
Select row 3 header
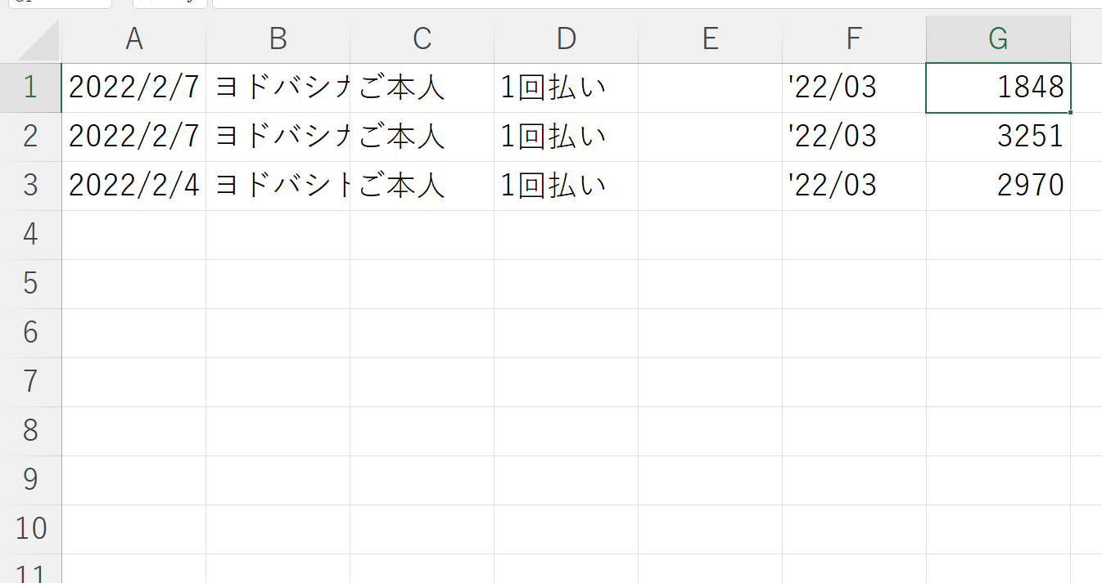click(x=30, y=186)
